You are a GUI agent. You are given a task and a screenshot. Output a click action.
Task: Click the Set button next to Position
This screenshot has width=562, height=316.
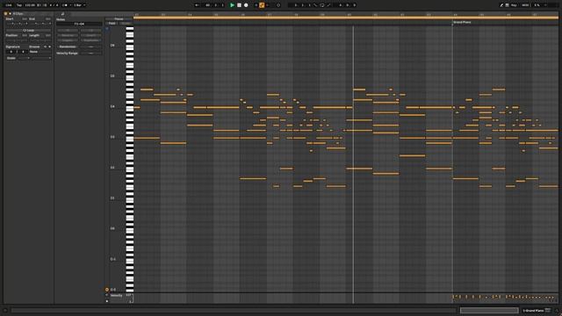pyautogui.click(x=25, y=35)
